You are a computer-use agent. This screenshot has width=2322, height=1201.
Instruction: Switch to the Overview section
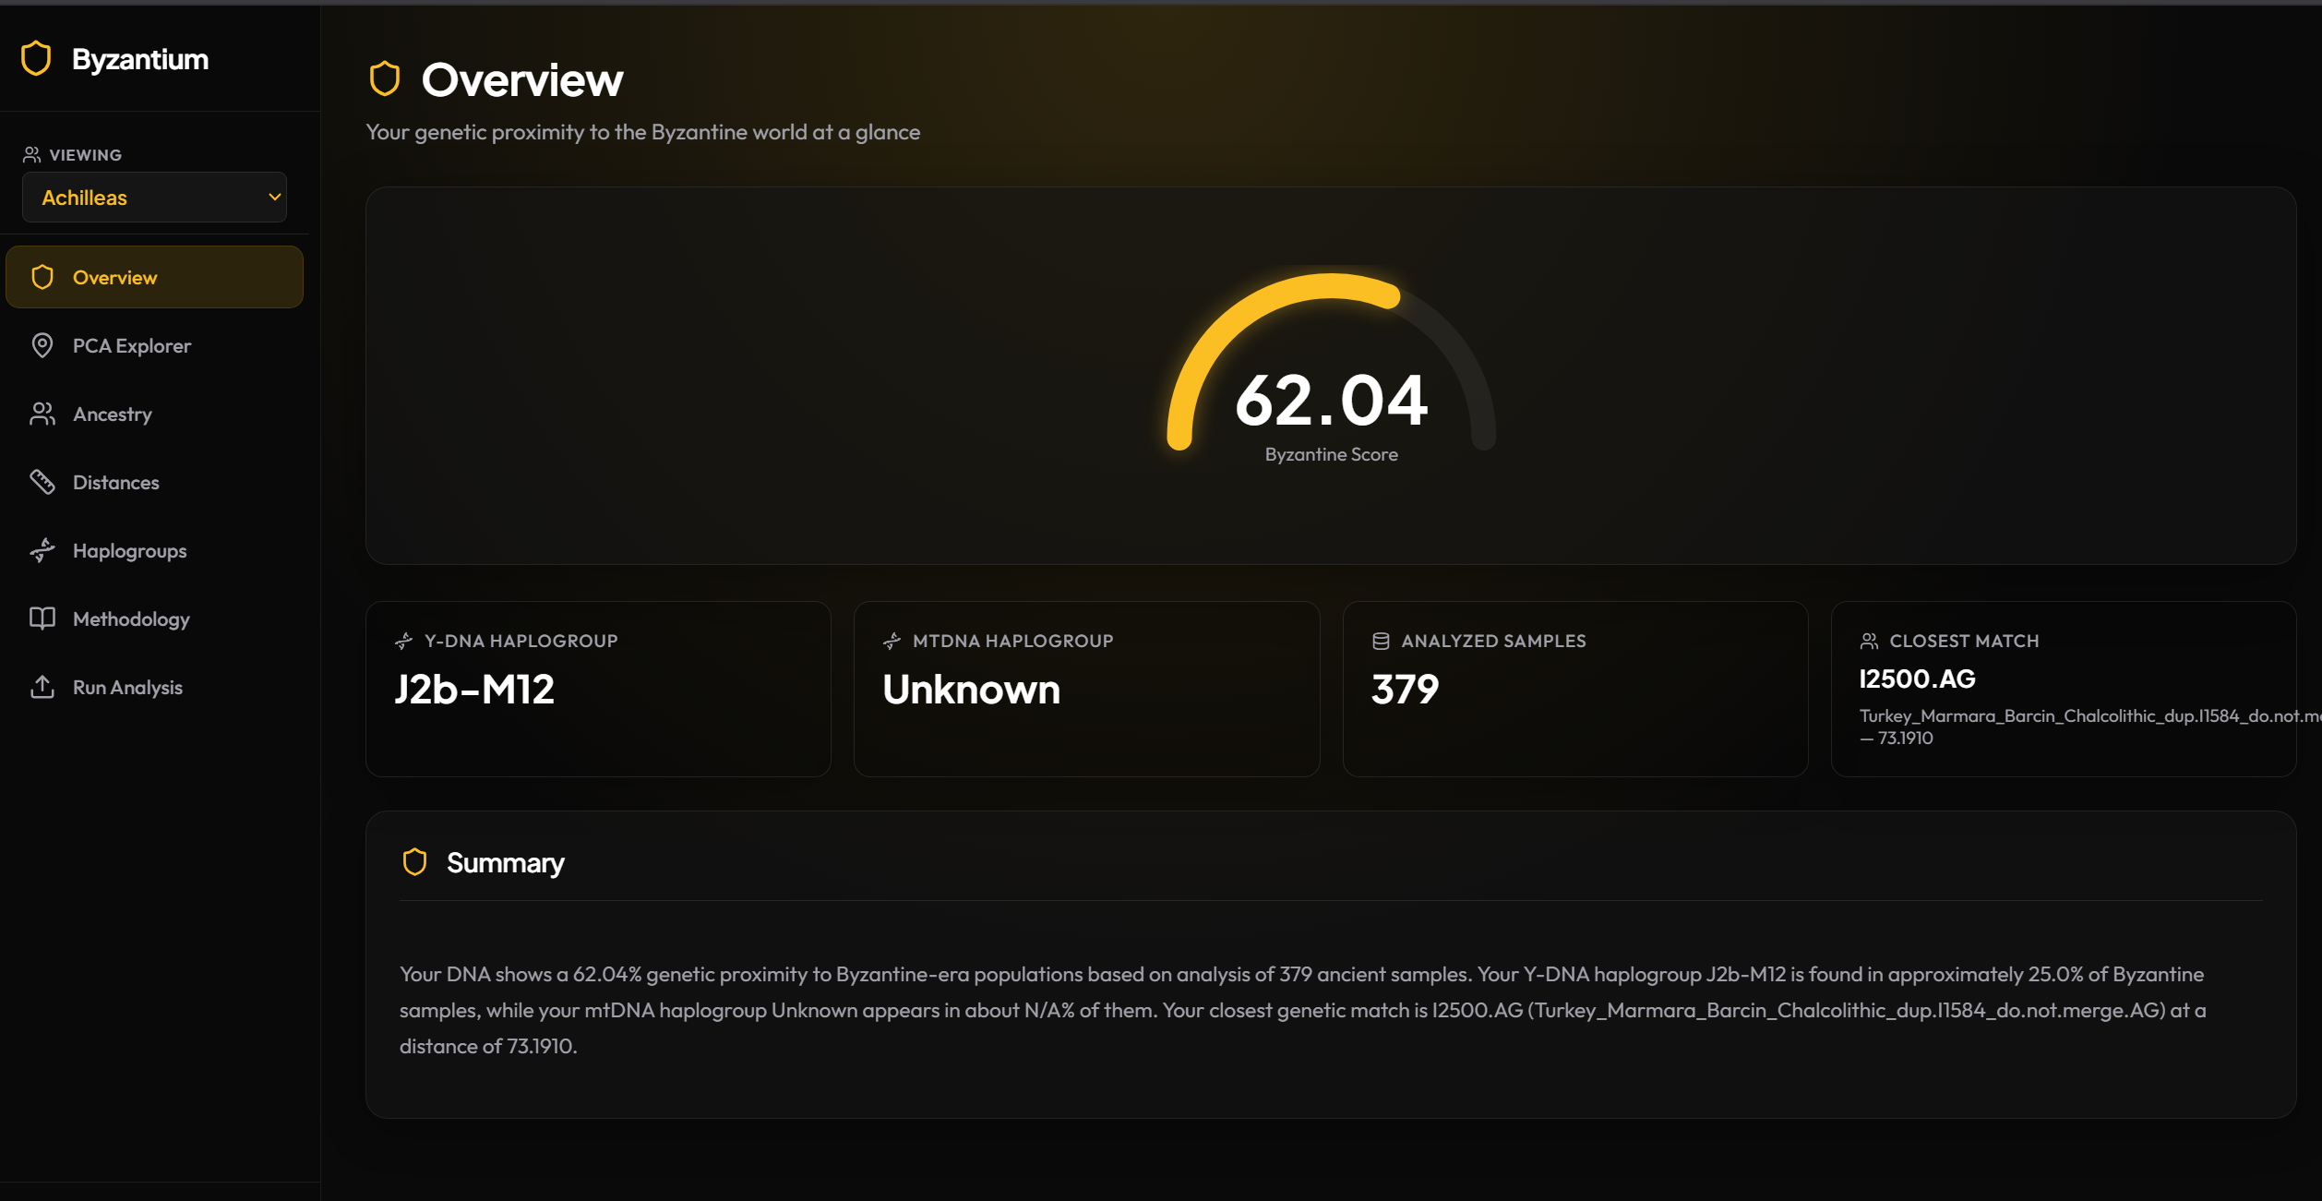point(114,276)
